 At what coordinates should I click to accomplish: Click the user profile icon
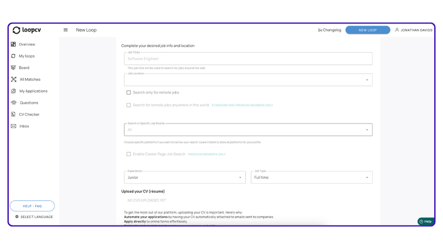coord(397,30)
